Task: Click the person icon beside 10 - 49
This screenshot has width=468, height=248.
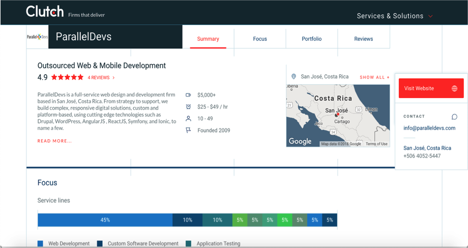Action: (188, 118)
